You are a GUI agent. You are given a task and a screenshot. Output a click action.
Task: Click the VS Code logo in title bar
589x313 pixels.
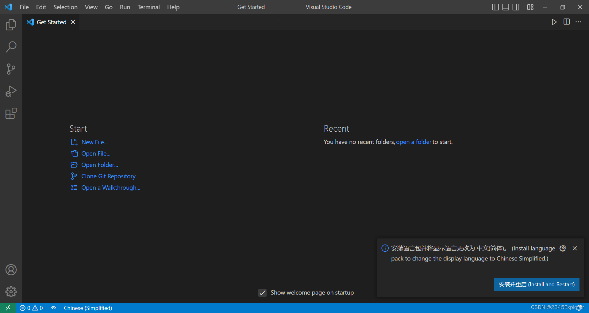click(9, 7)
